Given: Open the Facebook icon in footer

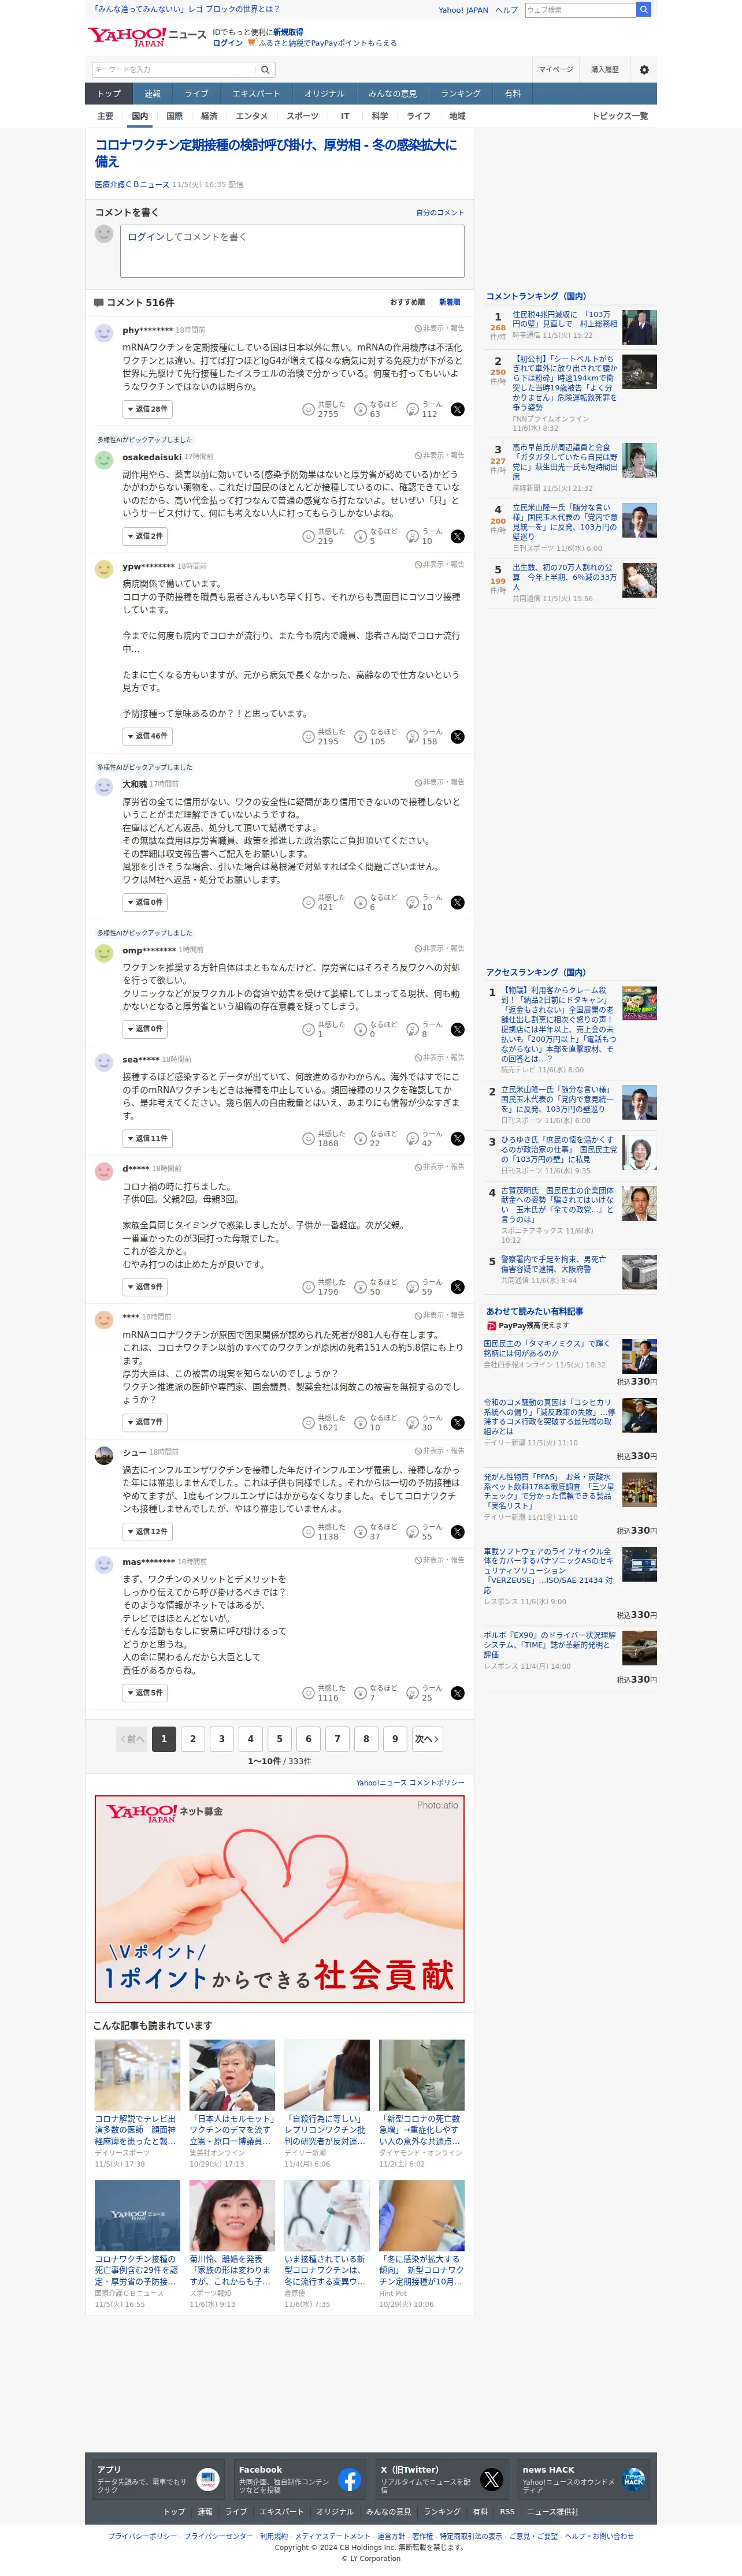Looking at the screenshot, I should pyautogui.click(x=350, y=2479).
